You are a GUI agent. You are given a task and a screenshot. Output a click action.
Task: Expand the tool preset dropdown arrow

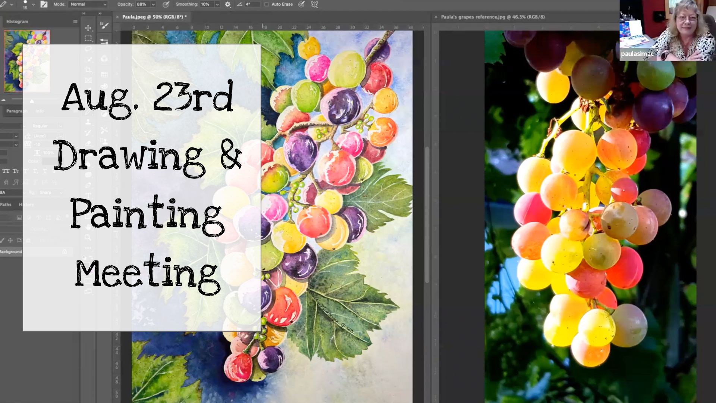point(12,4)
